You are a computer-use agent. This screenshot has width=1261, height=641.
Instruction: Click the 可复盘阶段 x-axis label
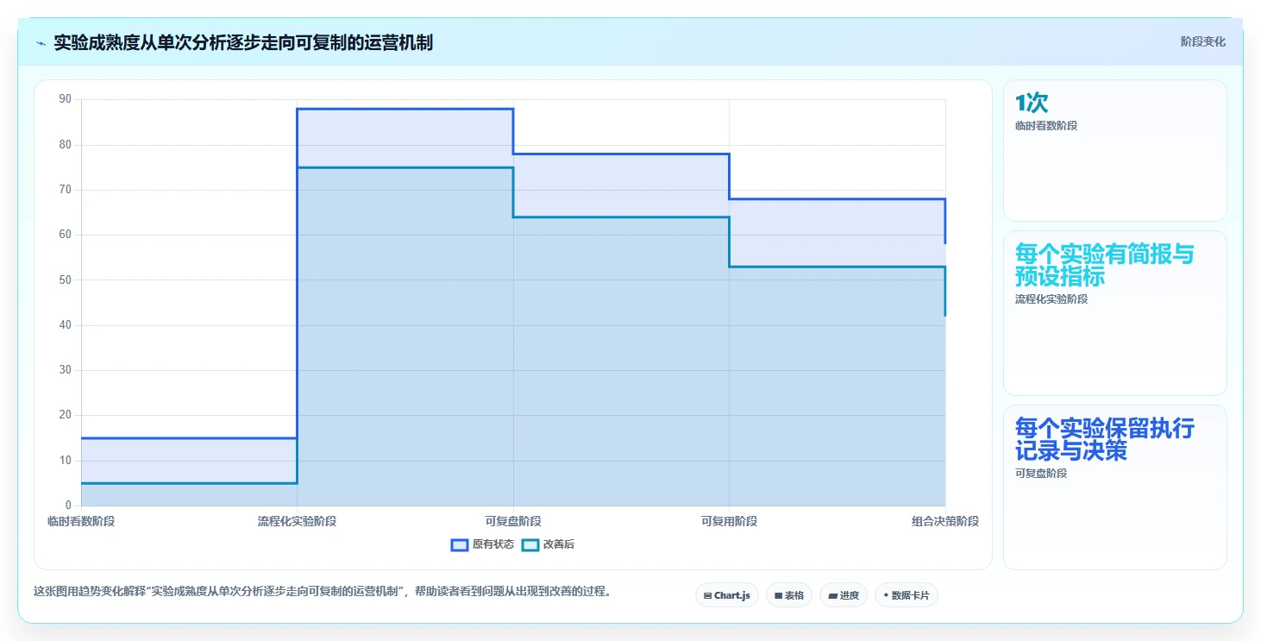coord(513,521)
